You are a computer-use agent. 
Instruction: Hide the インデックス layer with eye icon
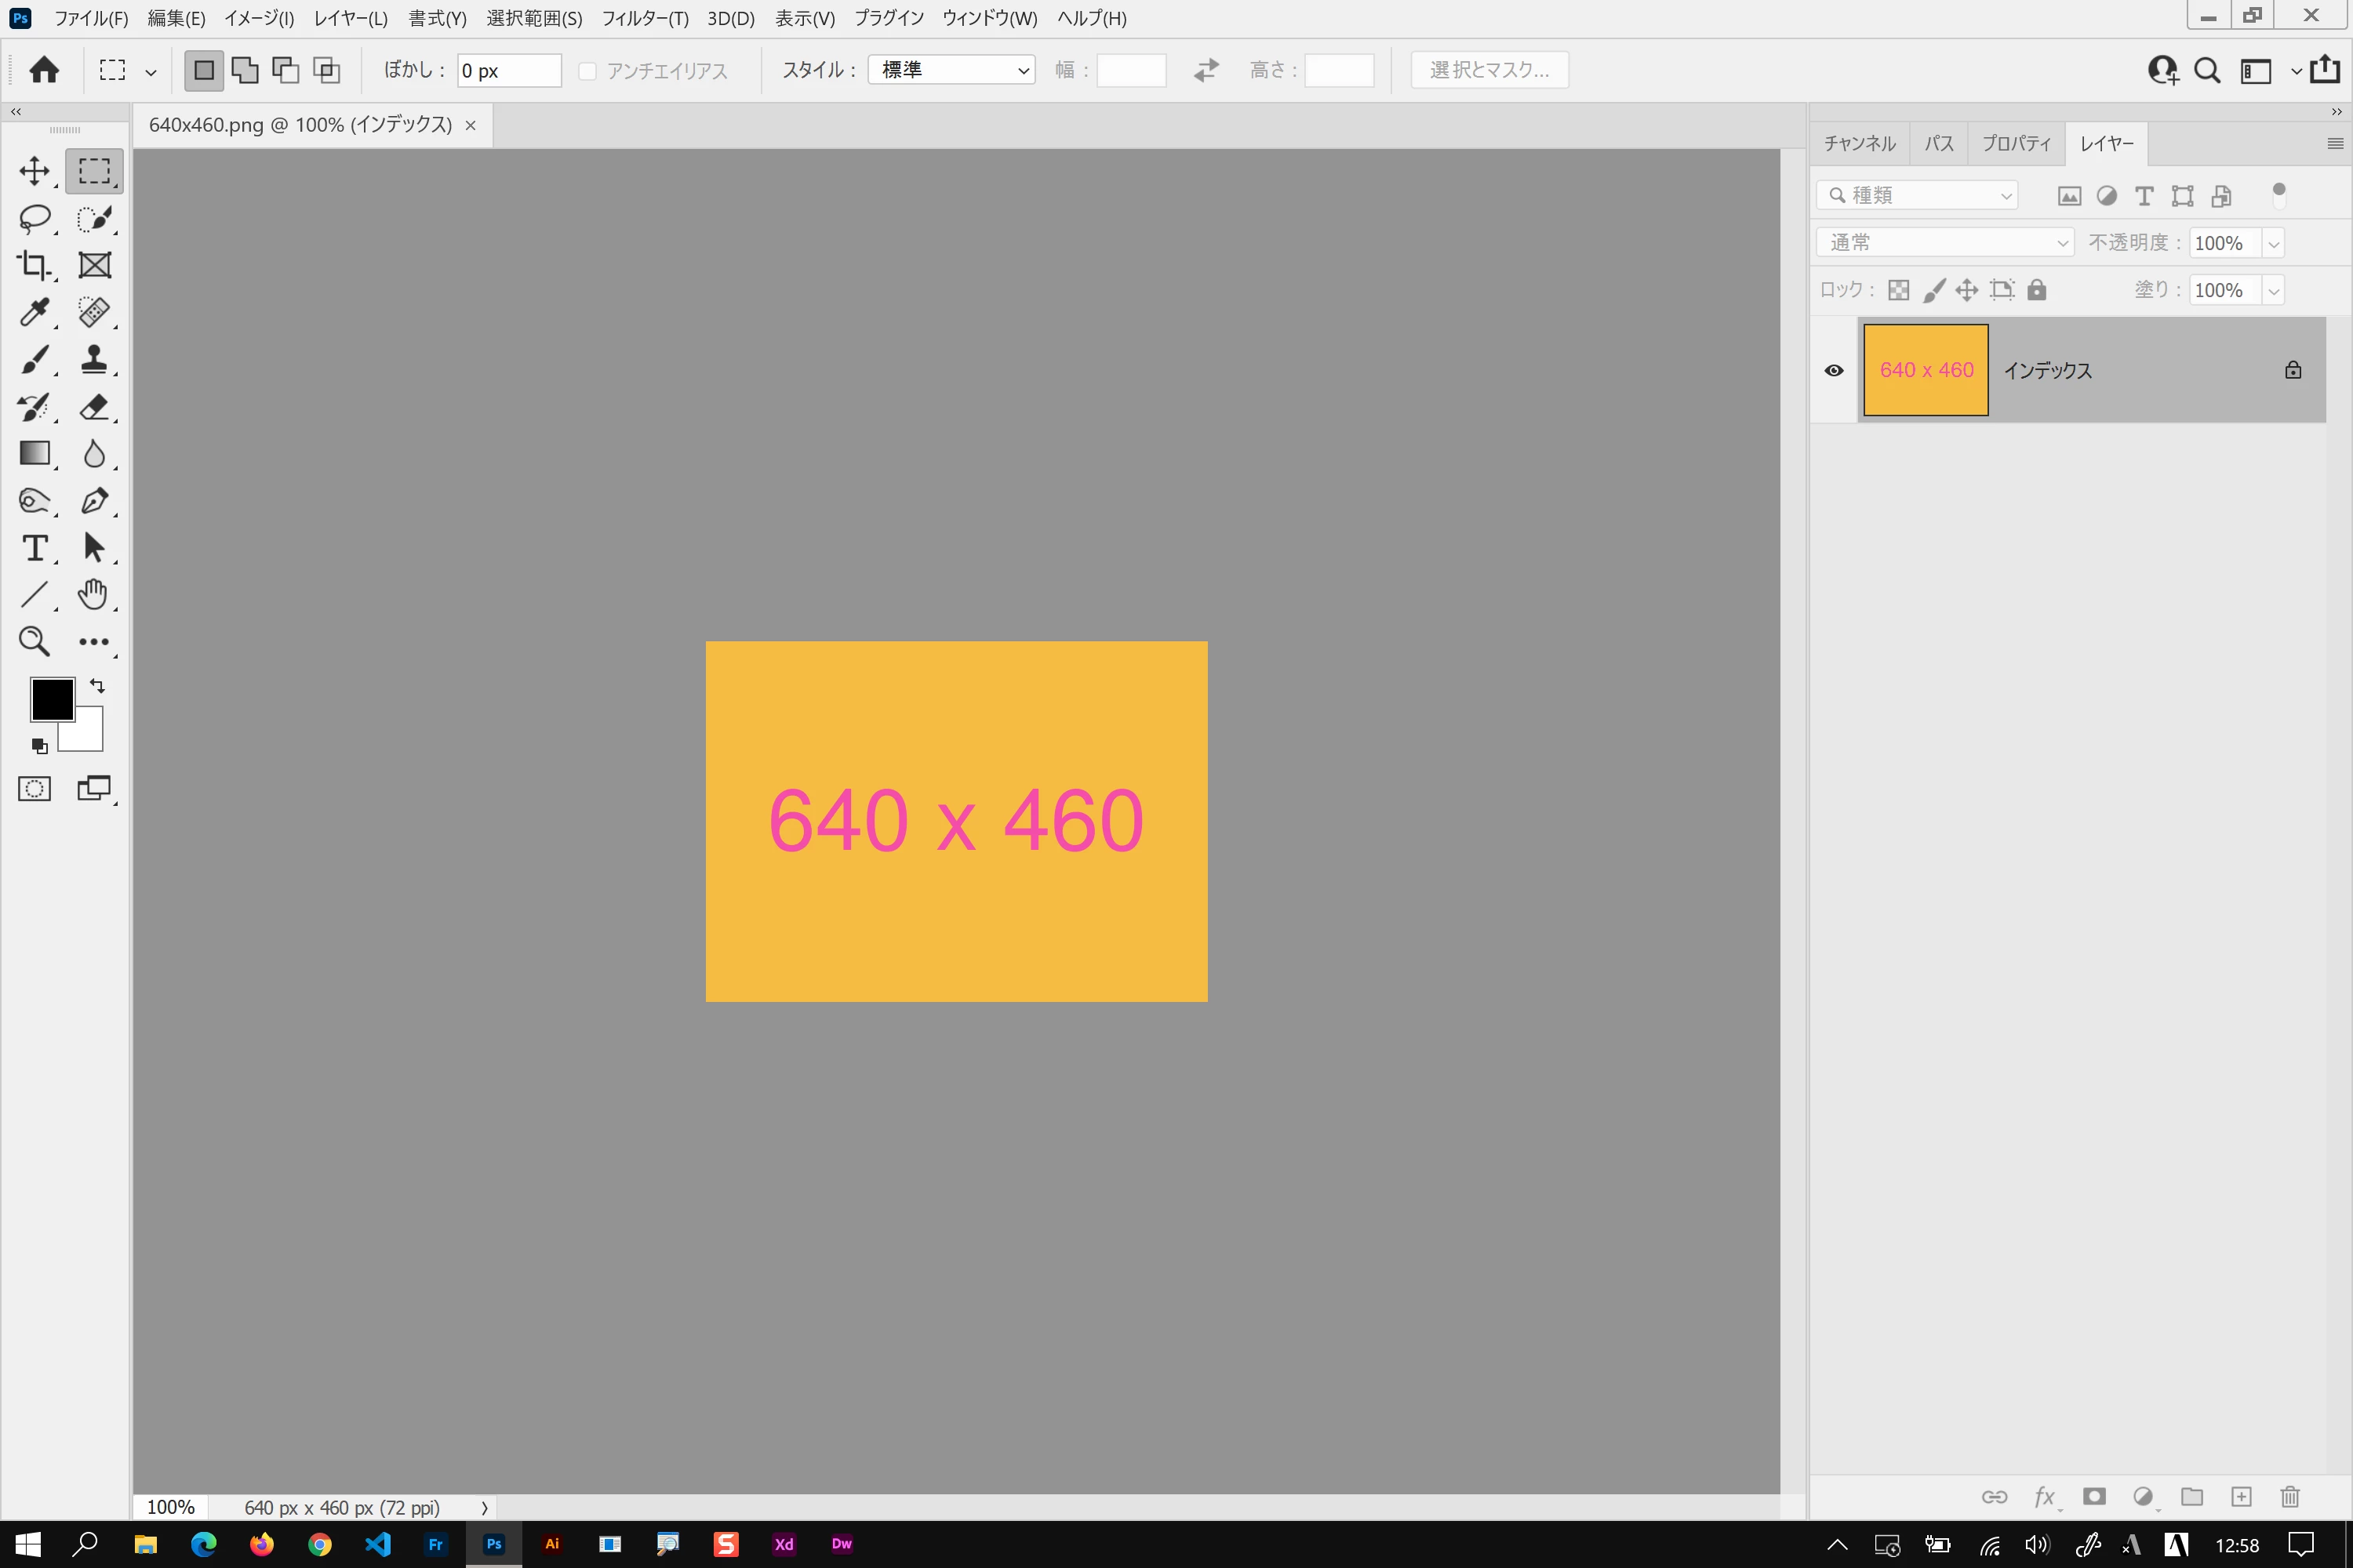(1834, 370)
